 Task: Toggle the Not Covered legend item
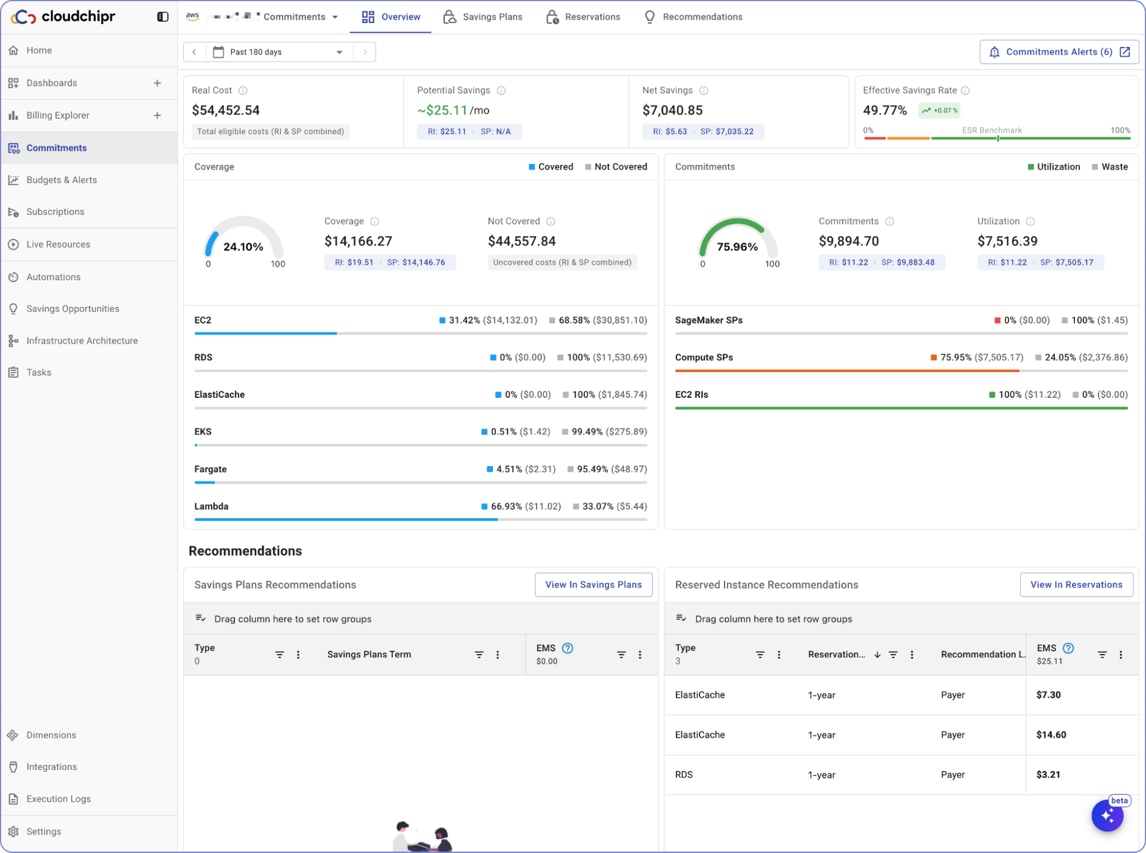[x=616, y=167]
